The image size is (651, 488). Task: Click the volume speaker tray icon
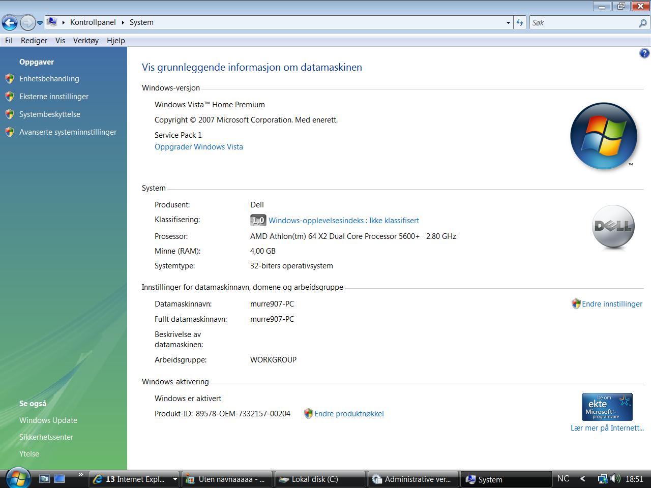click(x=615, y=479)
